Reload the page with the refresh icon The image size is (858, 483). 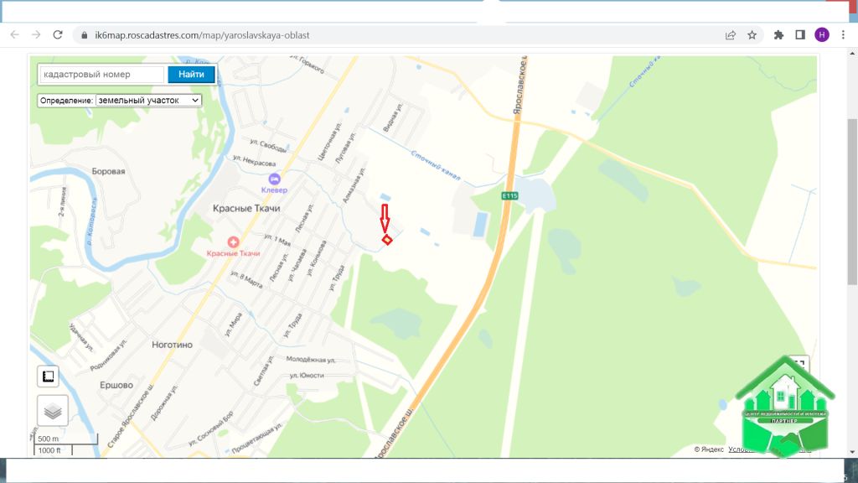pyautogui.click(x=58, y=34)
